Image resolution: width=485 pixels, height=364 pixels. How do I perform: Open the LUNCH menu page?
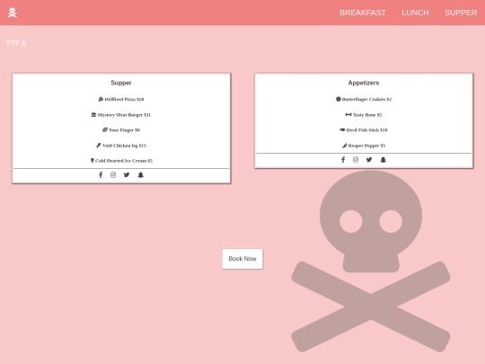pos(415,13)
